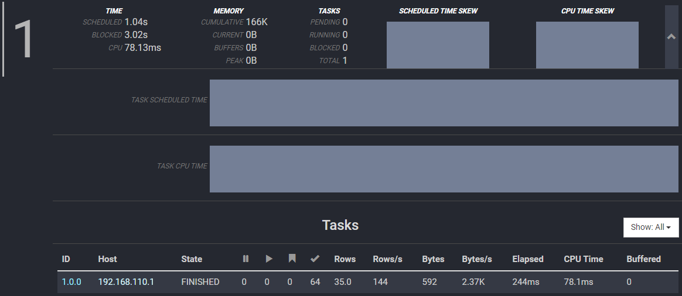Sort tasks by Rows/s column
The width and height of the screenshot is (682, 296).
(387, 259)
